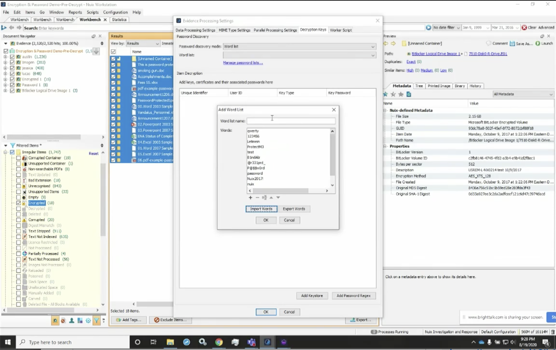Click the blue star icon on the Metadata tab

(385, 94)
